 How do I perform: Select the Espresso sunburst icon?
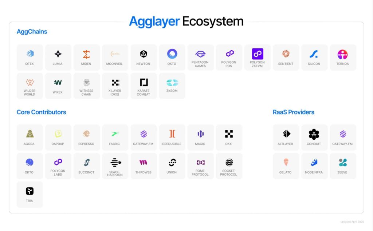click(86, 134)
